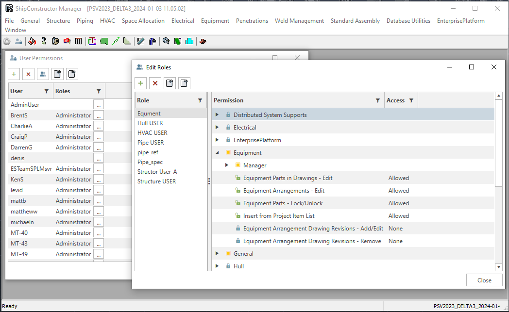Click the cyan blocks toolbar icon
Screen dimensions: 509x312
pos(189,42)
